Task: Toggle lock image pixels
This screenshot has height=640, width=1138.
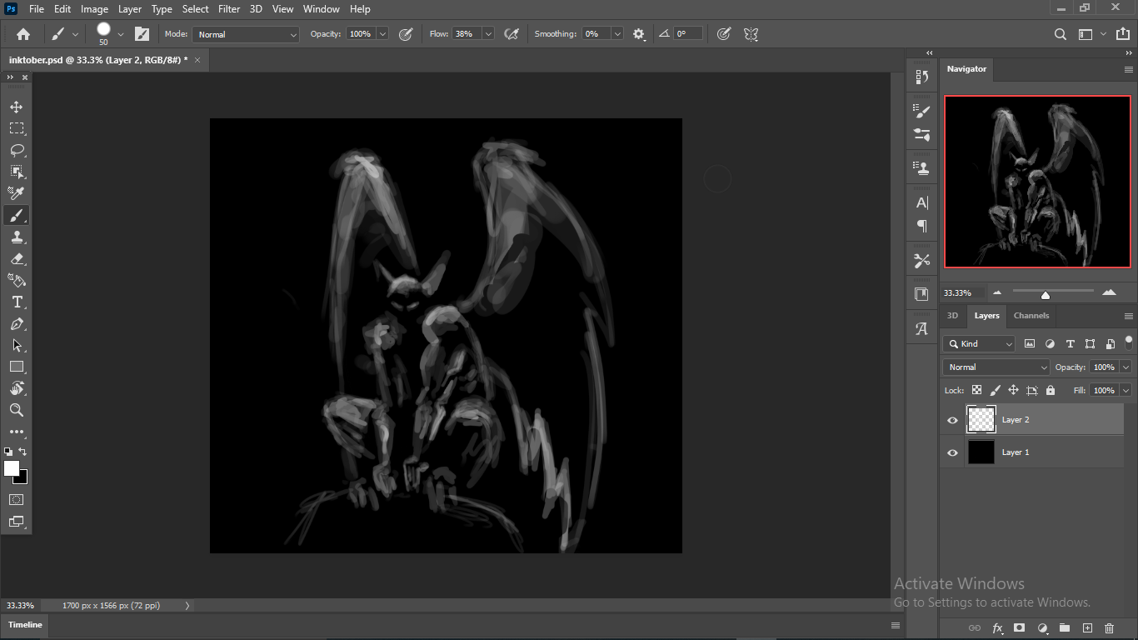Action: coord(995,390)
